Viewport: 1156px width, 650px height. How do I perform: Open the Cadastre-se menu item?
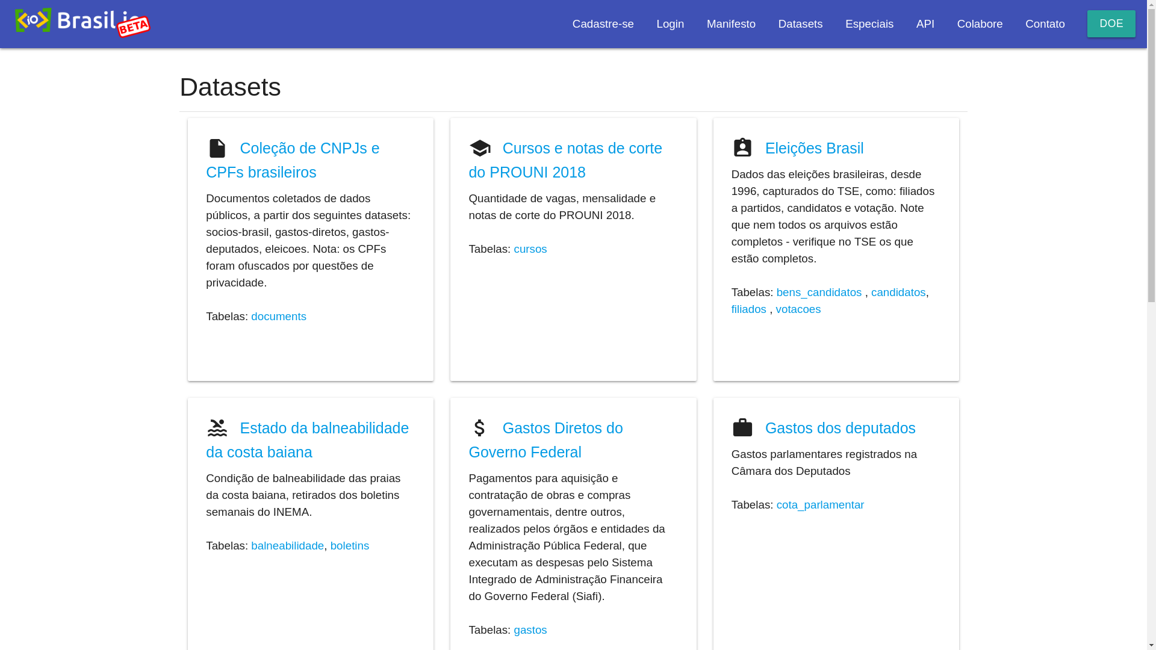603,24
